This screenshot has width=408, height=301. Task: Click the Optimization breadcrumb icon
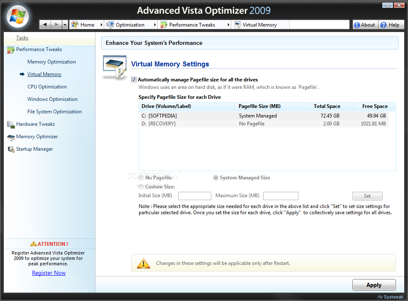click(x=110, y=24)
